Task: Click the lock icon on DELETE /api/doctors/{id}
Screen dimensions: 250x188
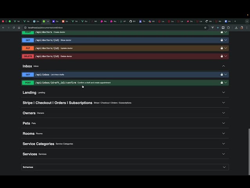Action: (221, 56)
